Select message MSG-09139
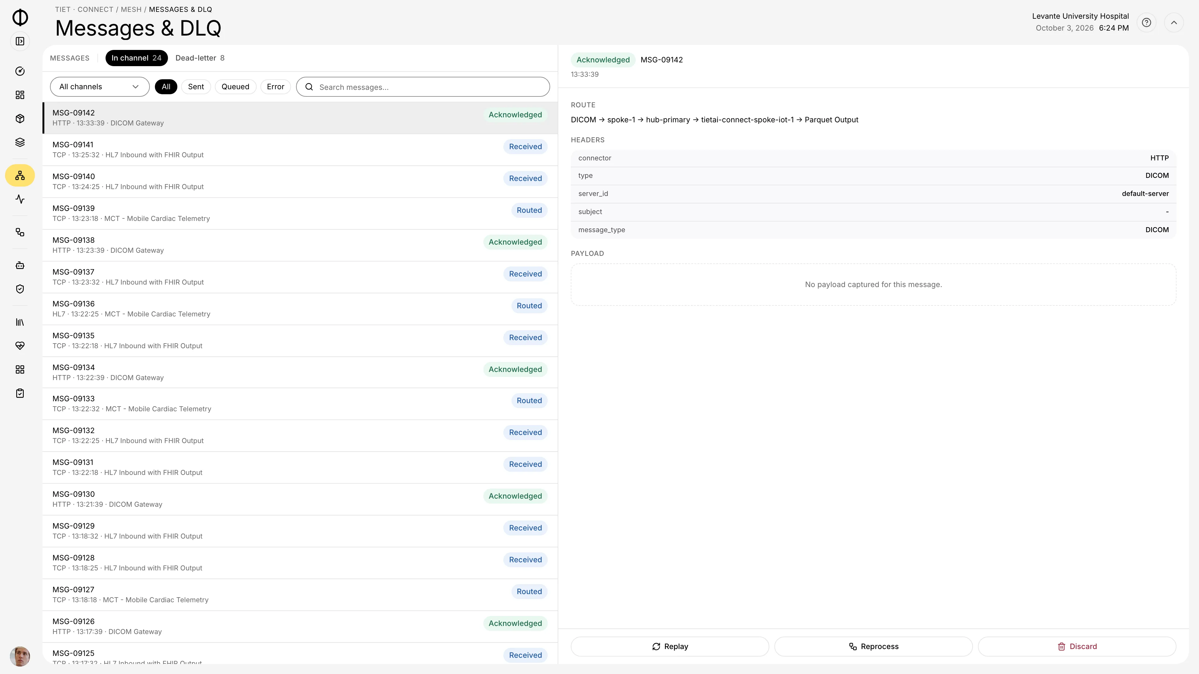The image size is (1199, 674). coord(300,213)
